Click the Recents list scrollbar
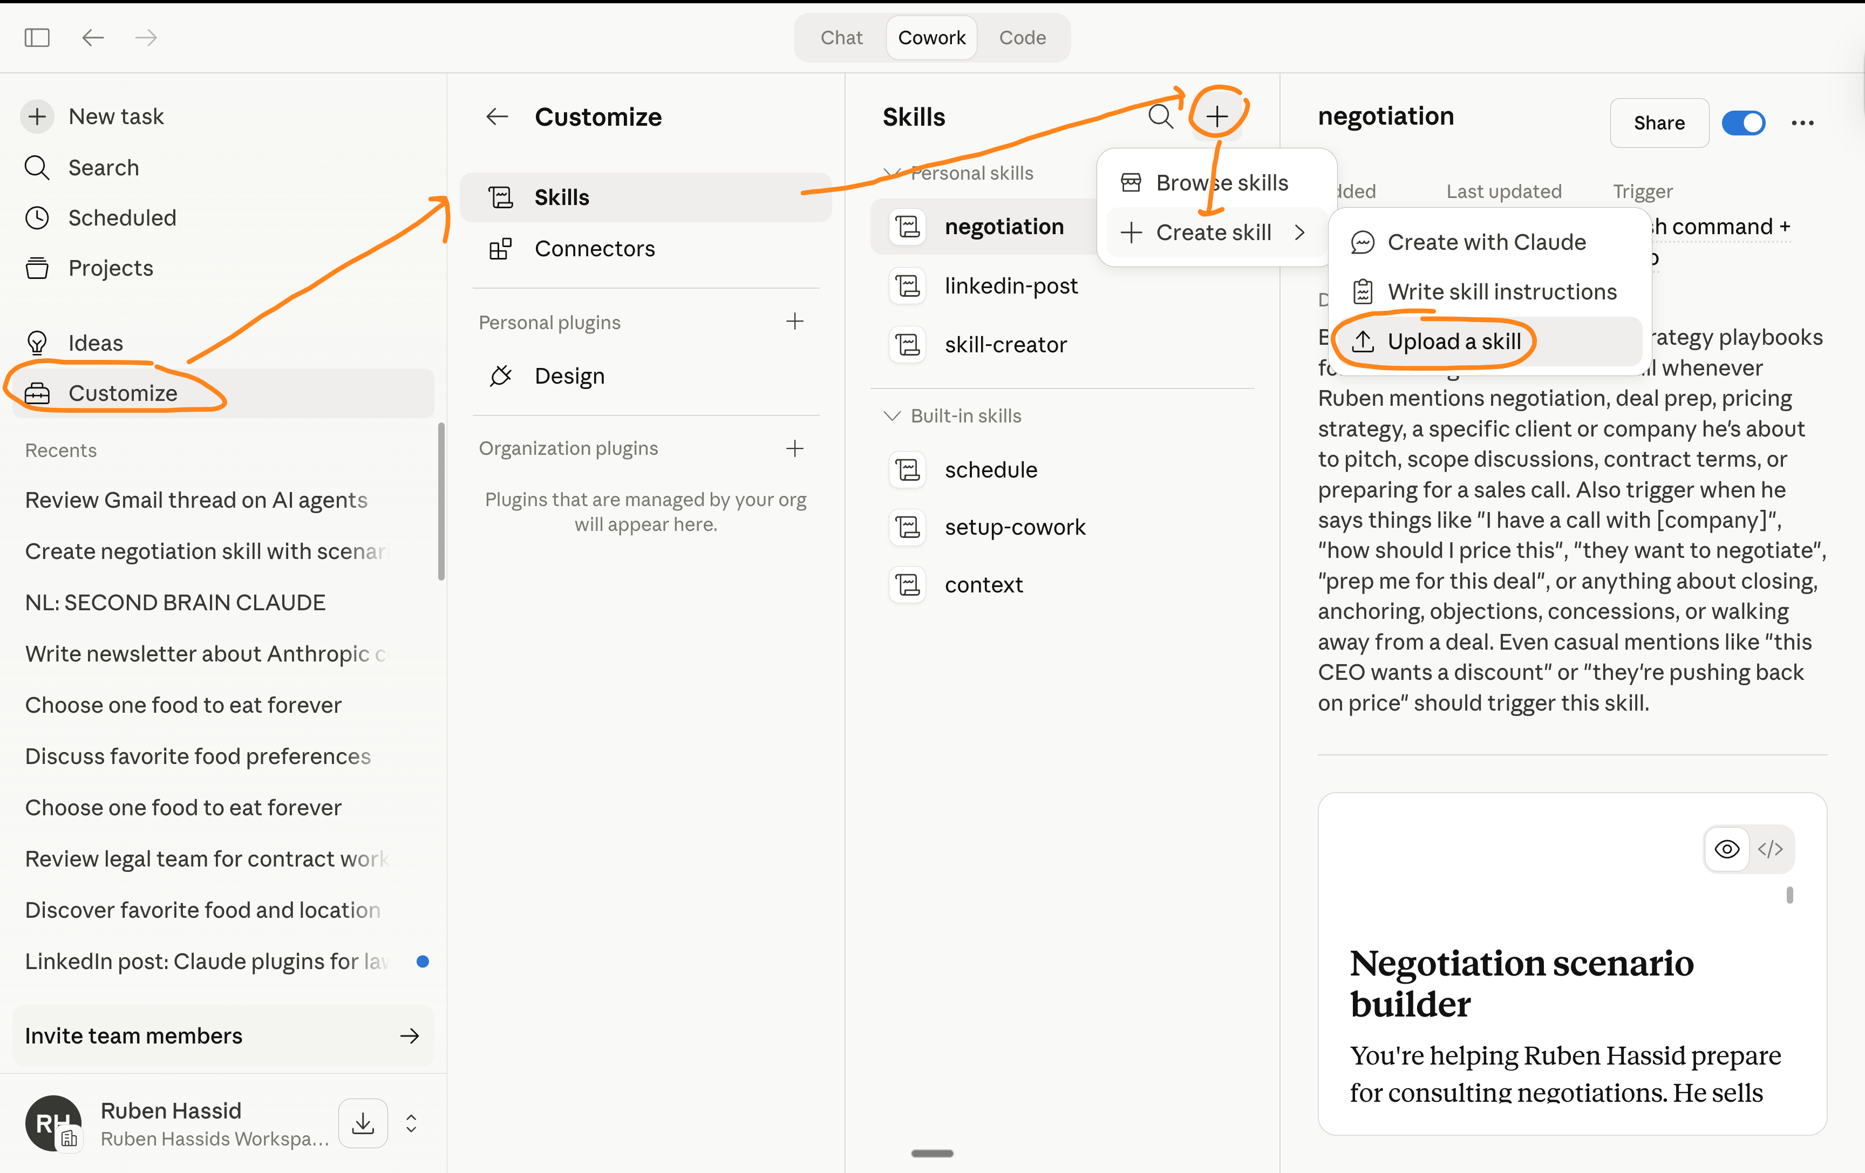Image resolution: width=1865 pixels, height=1173 pixels. tap(441, 501)
